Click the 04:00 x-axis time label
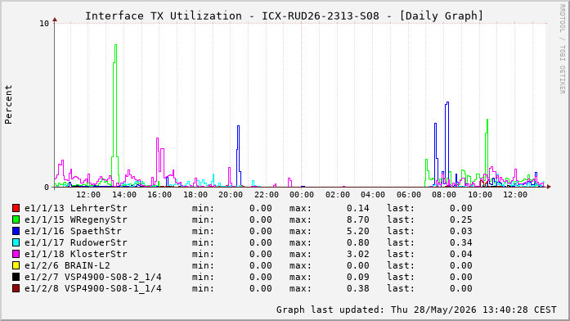570x321 pixels. click(x=373, y=195)
